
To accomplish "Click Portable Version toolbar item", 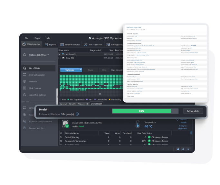I will (70, 45).
